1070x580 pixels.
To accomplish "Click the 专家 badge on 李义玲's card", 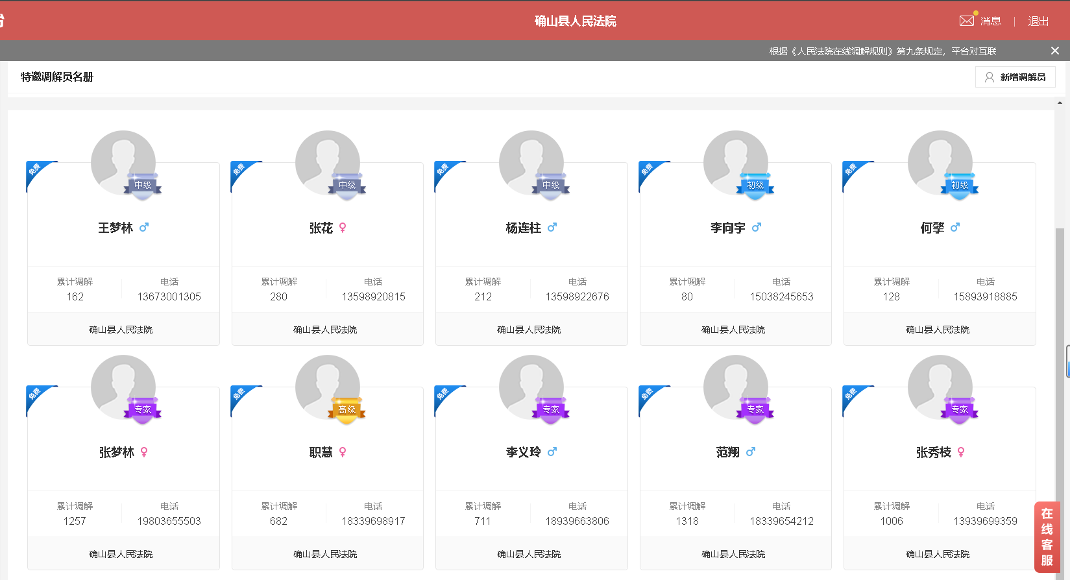I will (551, 410).
